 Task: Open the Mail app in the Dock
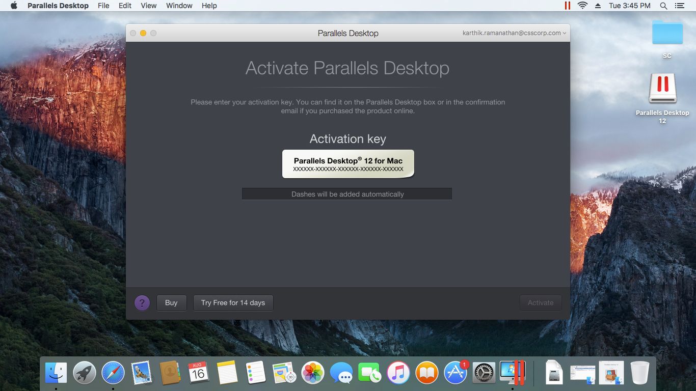(142, 373)
